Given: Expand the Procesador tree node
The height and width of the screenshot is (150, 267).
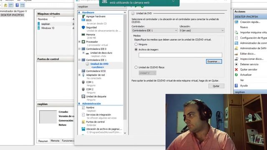Looking at the screenshot, I should click(79, 42).
